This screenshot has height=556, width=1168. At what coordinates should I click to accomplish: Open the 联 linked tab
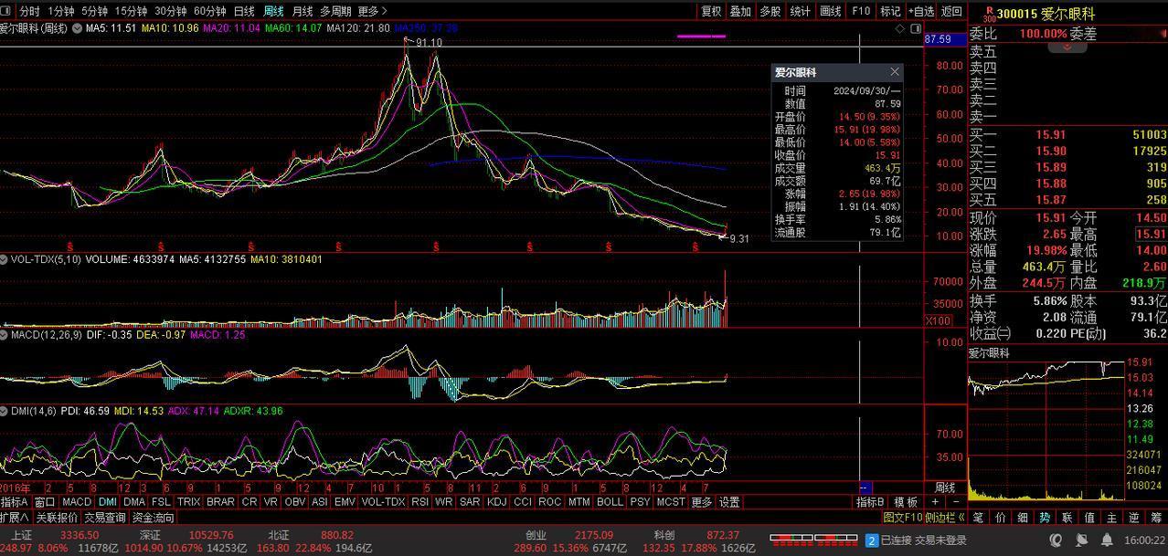pos(1067,518)
